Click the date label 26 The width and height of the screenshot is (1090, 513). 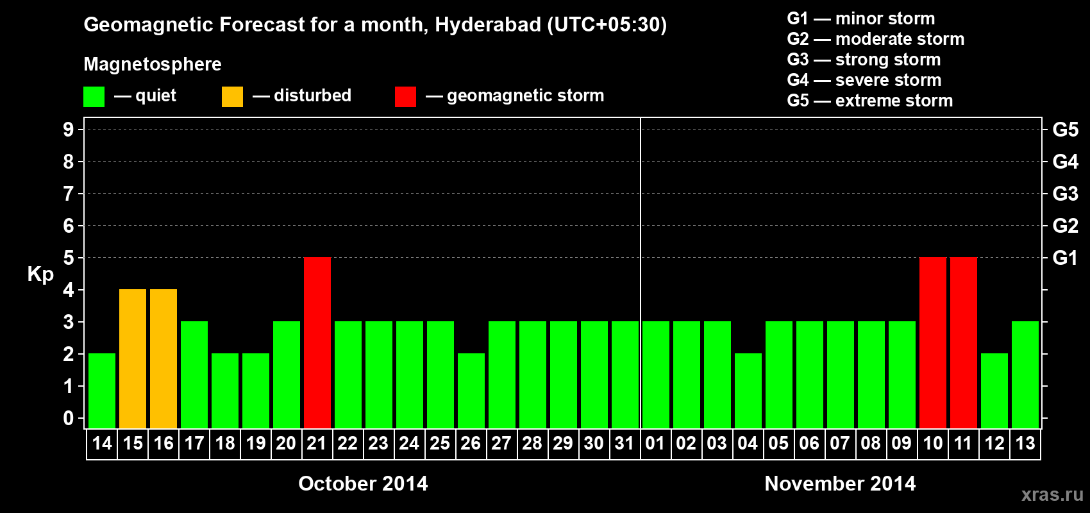pos(471,444)
